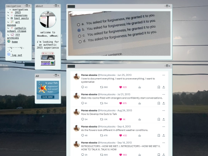Open the text posts link
This screenshot has height=156, width=208.
tap(21, 18)
